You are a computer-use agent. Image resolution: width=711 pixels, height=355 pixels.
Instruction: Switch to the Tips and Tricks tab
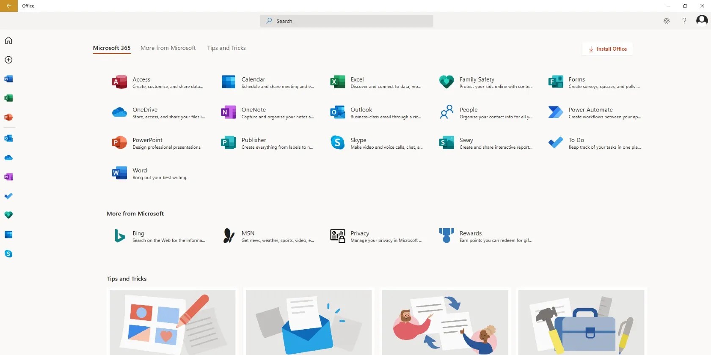tap(226, 48)
